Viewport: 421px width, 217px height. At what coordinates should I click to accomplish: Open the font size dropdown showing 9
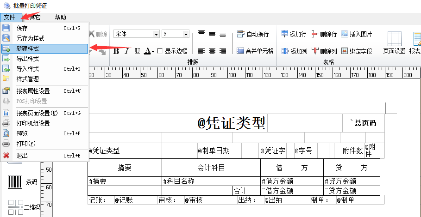point(186,34)
